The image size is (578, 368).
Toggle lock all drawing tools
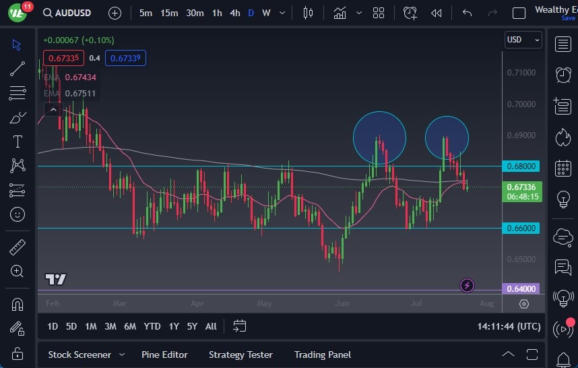coord(18,353)
